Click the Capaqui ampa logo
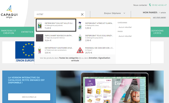This screenshot has height=103, width=169. [x=9, y=12]
